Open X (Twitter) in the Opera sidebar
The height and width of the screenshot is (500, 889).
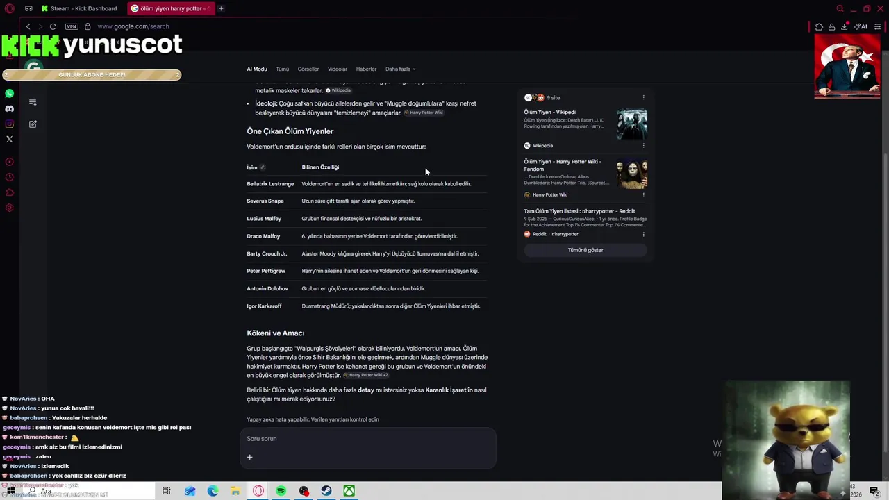(x=9, y=139)
